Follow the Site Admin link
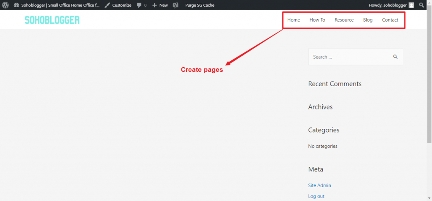 point(319,185)
